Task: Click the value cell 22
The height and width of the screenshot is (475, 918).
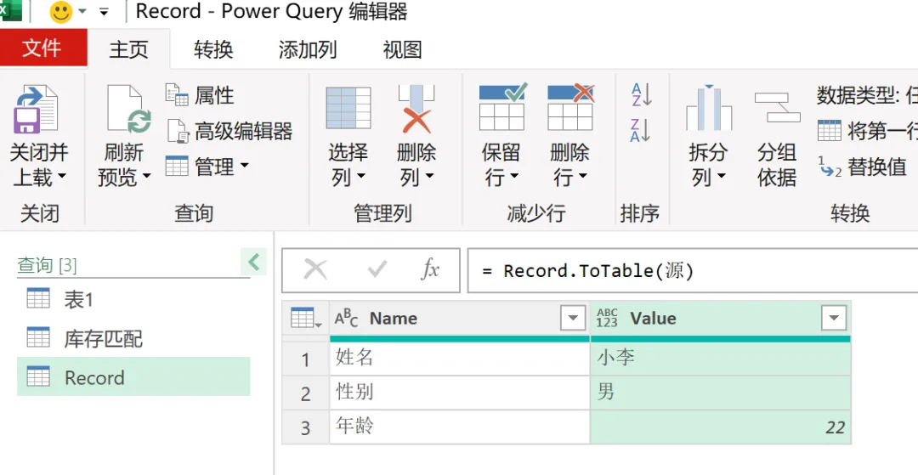Action: click(x=721, y=427)
